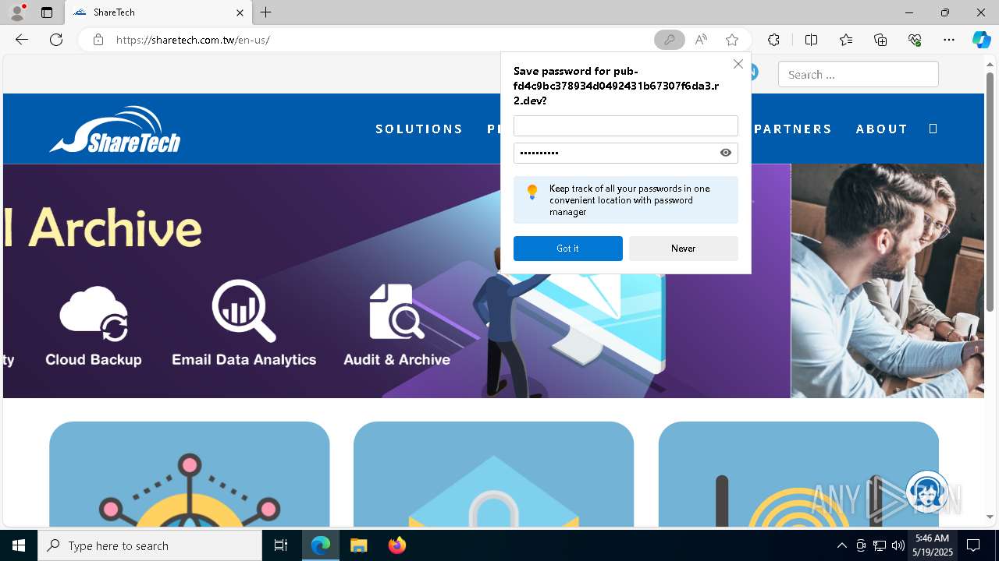Image resolution: width=999 pixels, height=561 pixels.
Task: Click Email Data Analytics banner icon
Action: click(244, 311)
